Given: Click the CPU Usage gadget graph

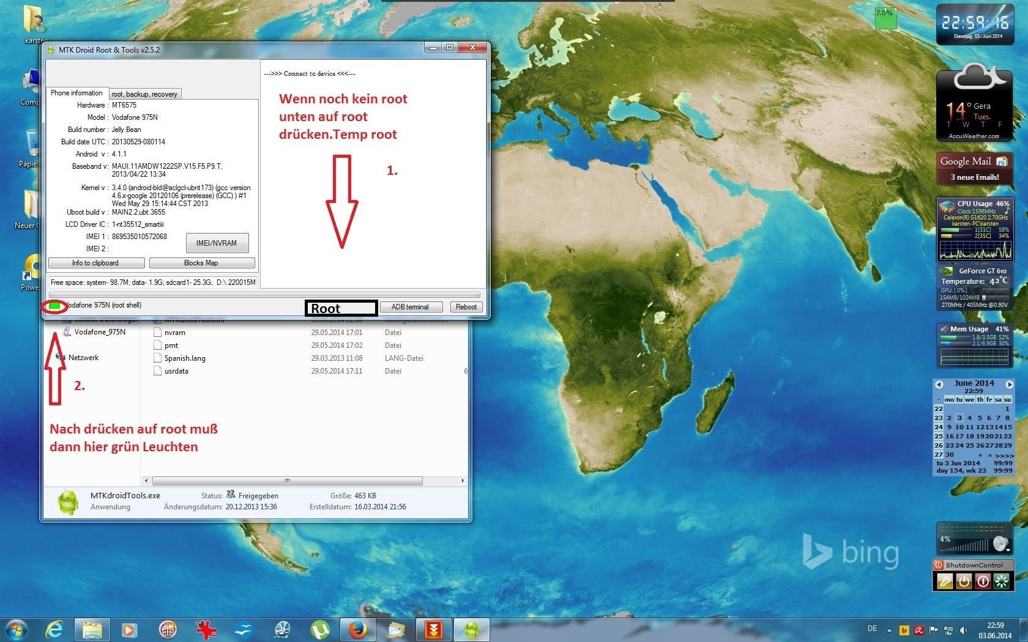Looking at the screenshot, I should 975,249.
